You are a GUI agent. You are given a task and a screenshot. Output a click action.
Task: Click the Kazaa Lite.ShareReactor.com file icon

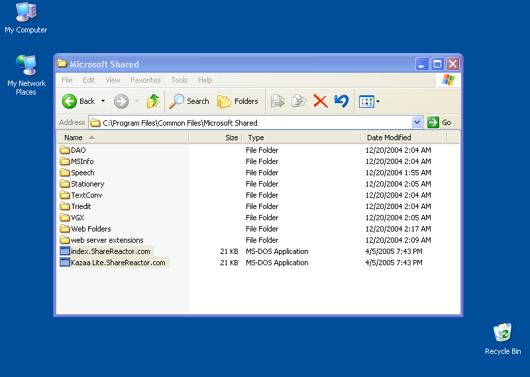(64, 262)
